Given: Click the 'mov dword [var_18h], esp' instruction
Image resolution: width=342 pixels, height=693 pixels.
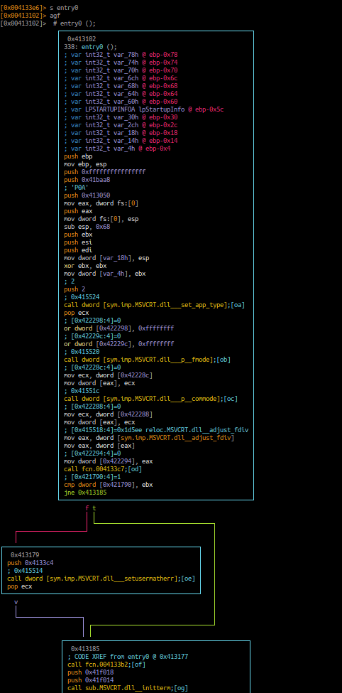Looking at the screenshot, I should click(106, 258).
